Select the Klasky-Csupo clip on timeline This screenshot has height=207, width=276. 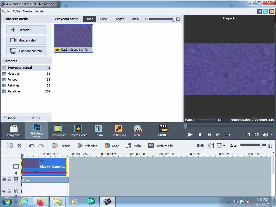[44, 167]
